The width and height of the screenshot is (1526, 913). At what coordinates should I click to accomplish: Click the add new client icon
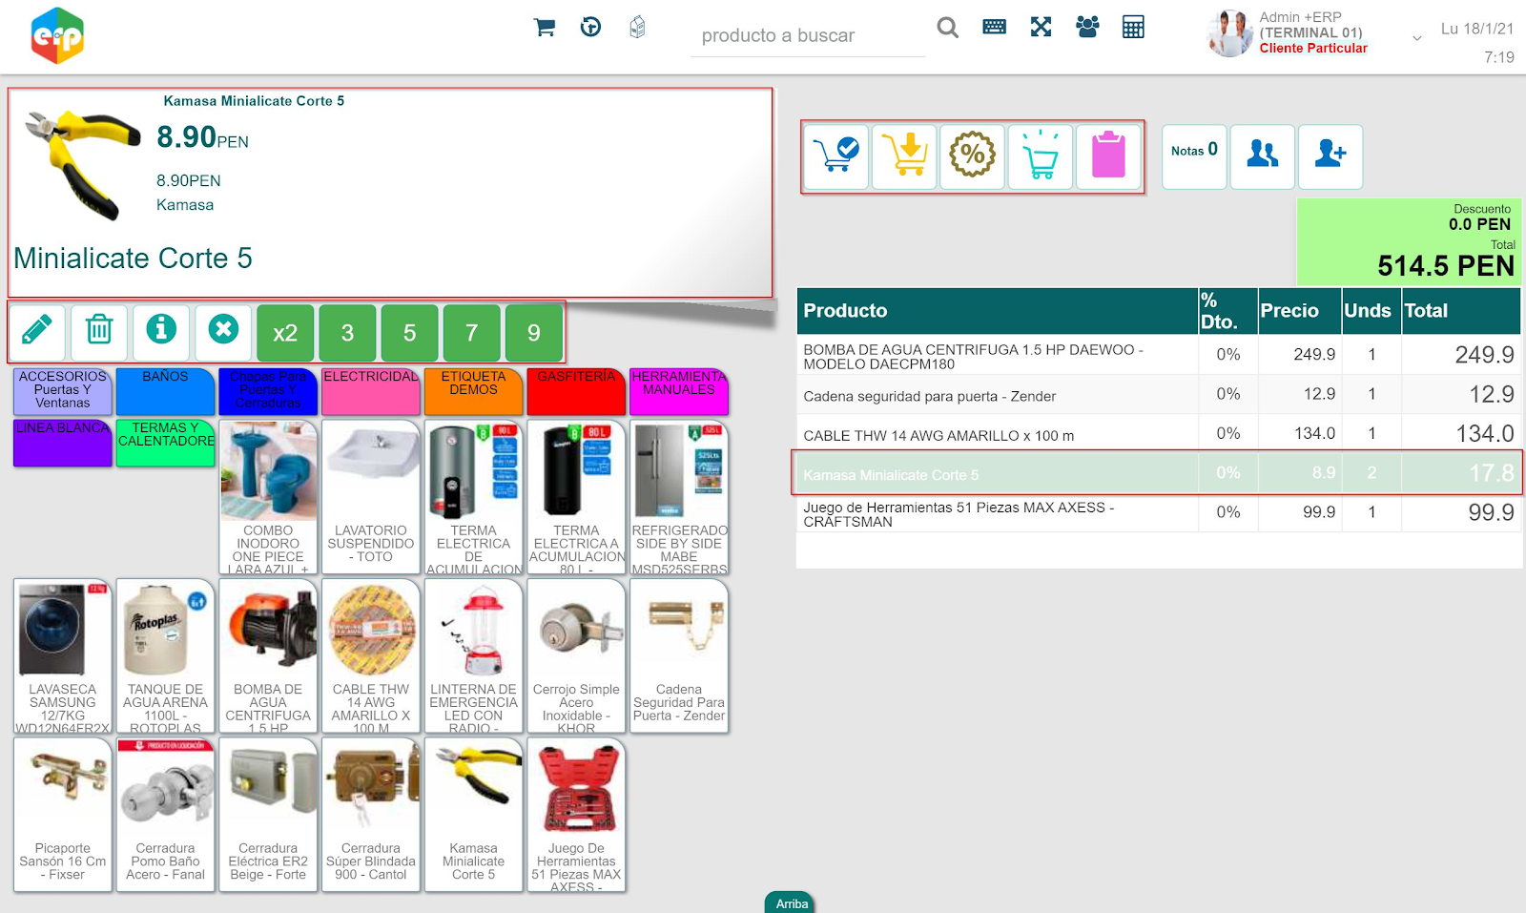1330,156
